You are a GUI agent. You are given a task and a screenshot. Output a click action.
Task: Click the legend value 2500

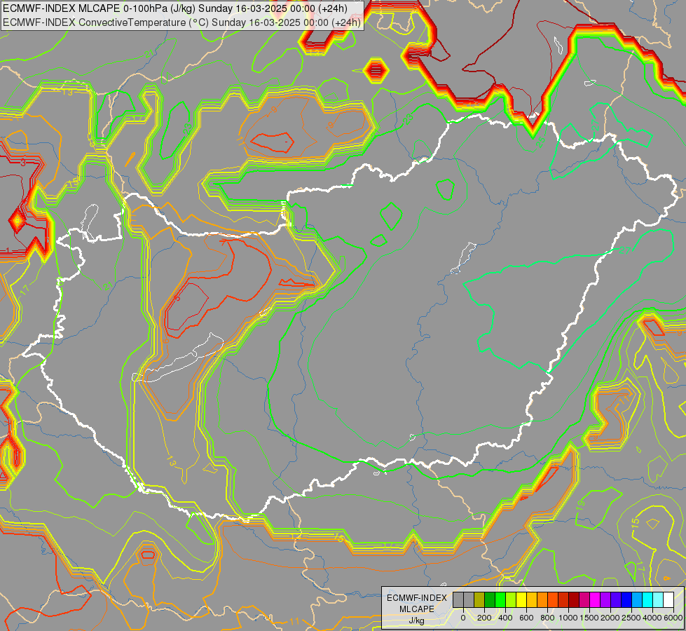631,618
